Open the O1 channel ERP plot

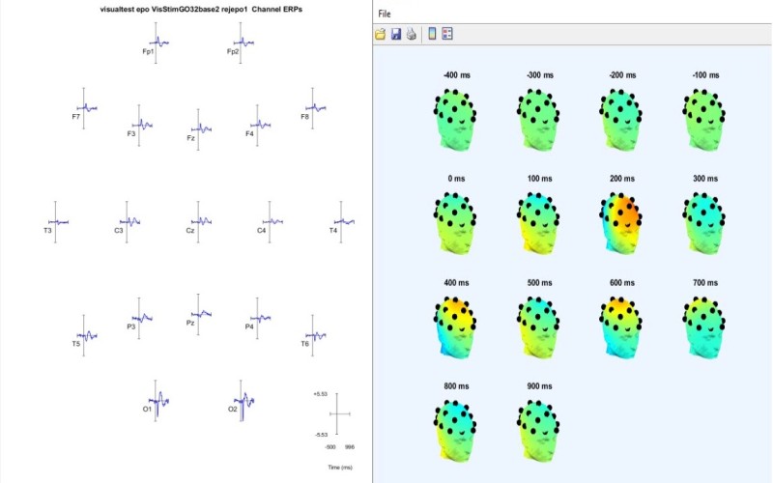coord(157,399)
